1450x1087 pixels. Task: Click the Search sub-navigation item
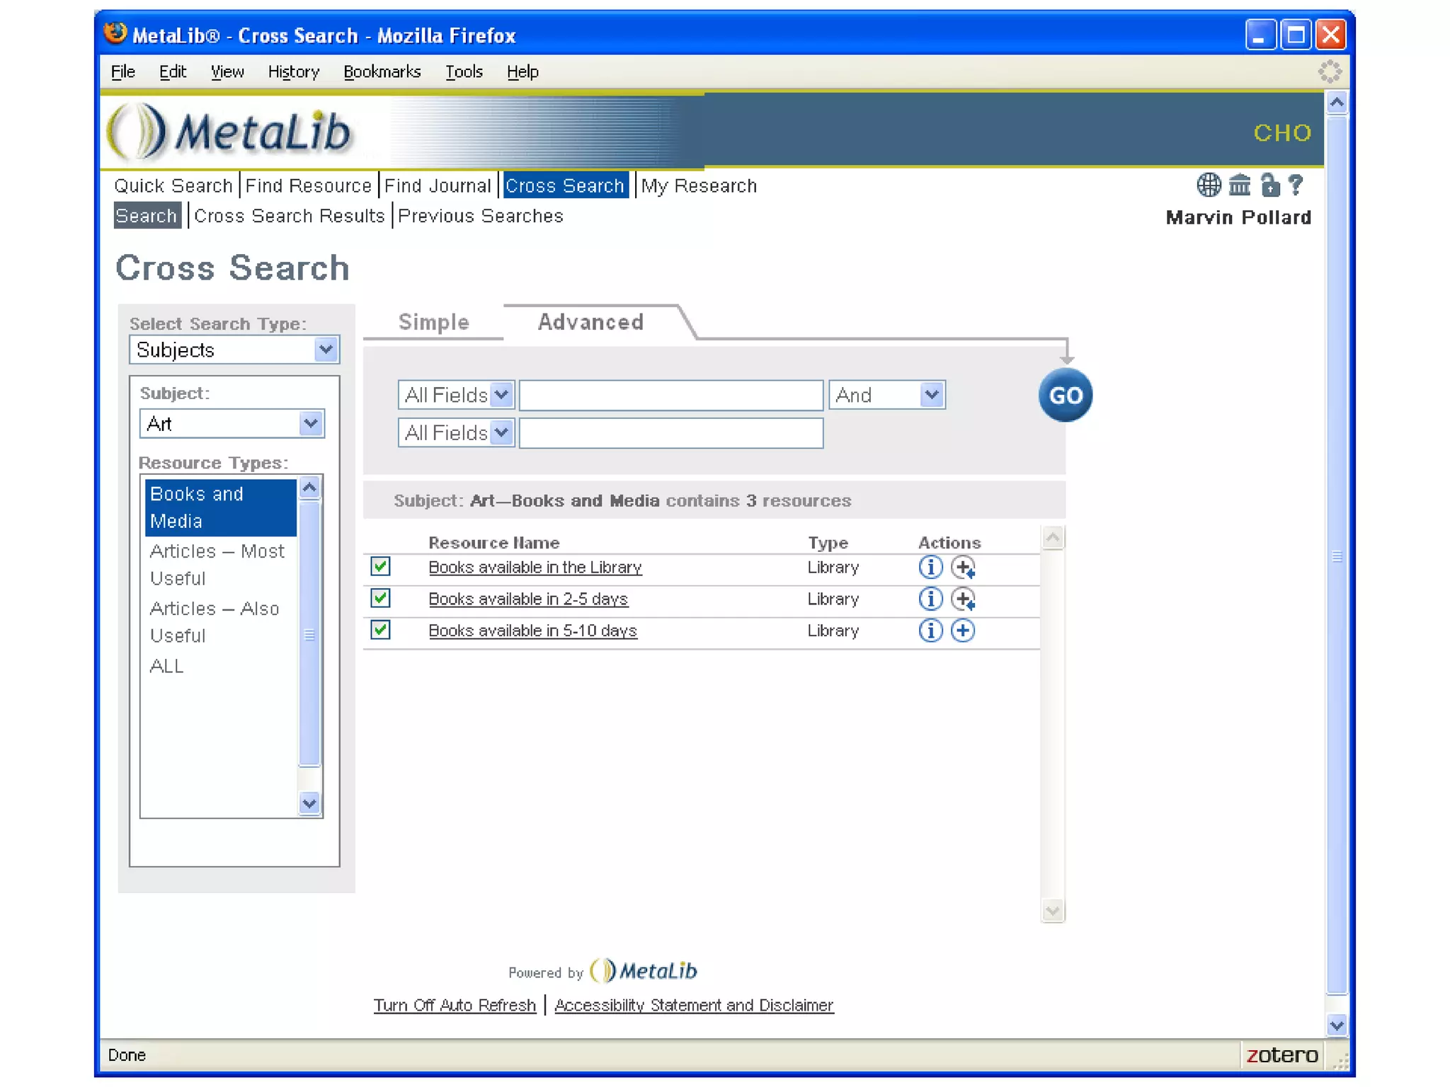click(x=147, y=215)
